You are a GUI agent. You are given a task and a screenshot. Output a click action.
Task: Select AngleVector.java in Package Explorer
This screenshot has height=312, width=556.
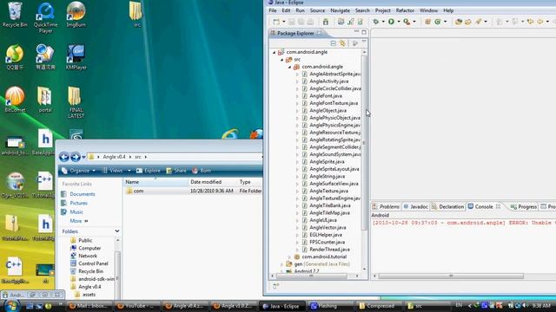click(x=328, y=227)
